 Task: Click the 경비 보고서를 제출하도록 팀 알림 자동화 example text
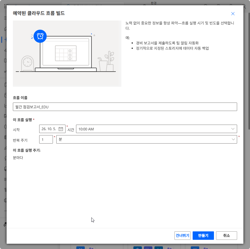coord(167,43)
